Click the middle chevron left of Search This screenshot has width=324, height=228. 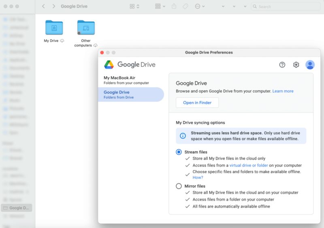coord(234,6)
